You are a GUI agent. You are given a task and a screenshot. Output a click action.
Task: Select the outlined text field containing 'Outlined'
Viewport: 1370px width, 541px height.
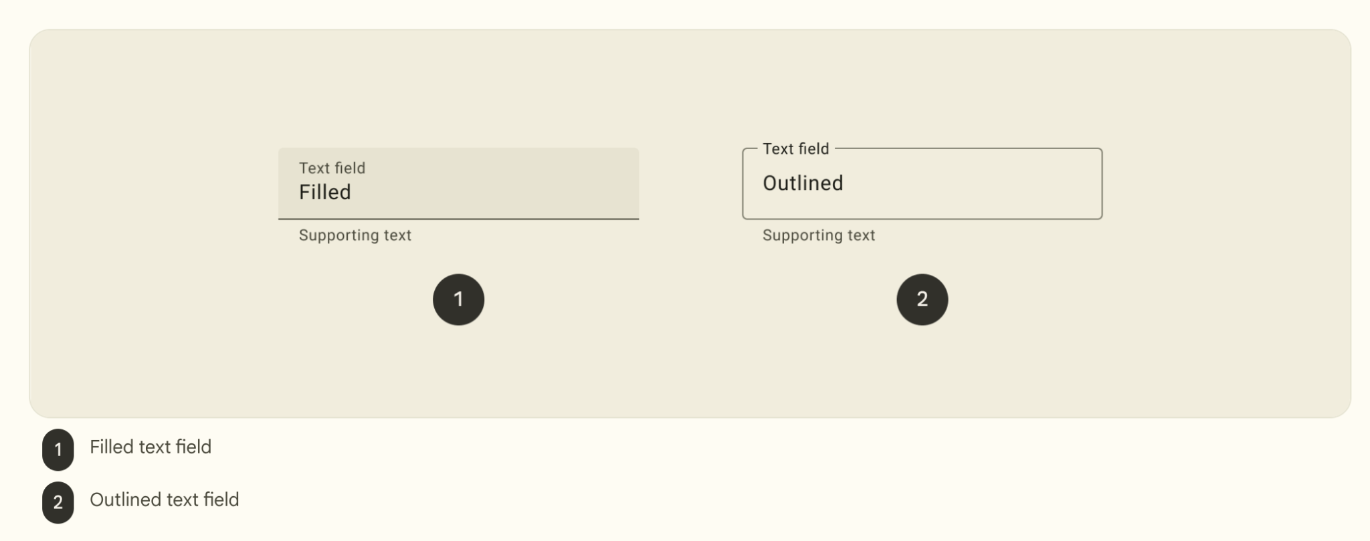click(x=923, y=183)
